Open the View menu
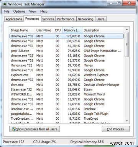 click(x=33, y=12)
